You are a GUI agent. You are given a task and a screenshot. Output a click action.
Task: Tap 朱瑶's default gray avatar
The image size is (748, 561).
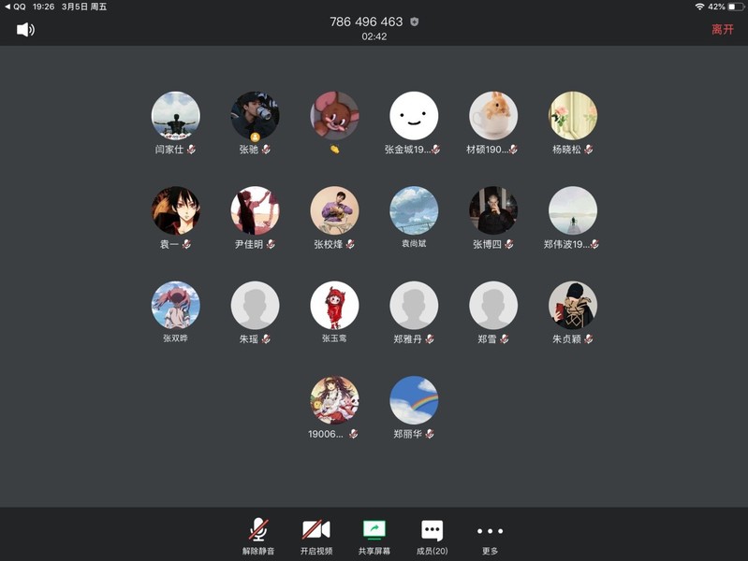[x=255, y=306]
